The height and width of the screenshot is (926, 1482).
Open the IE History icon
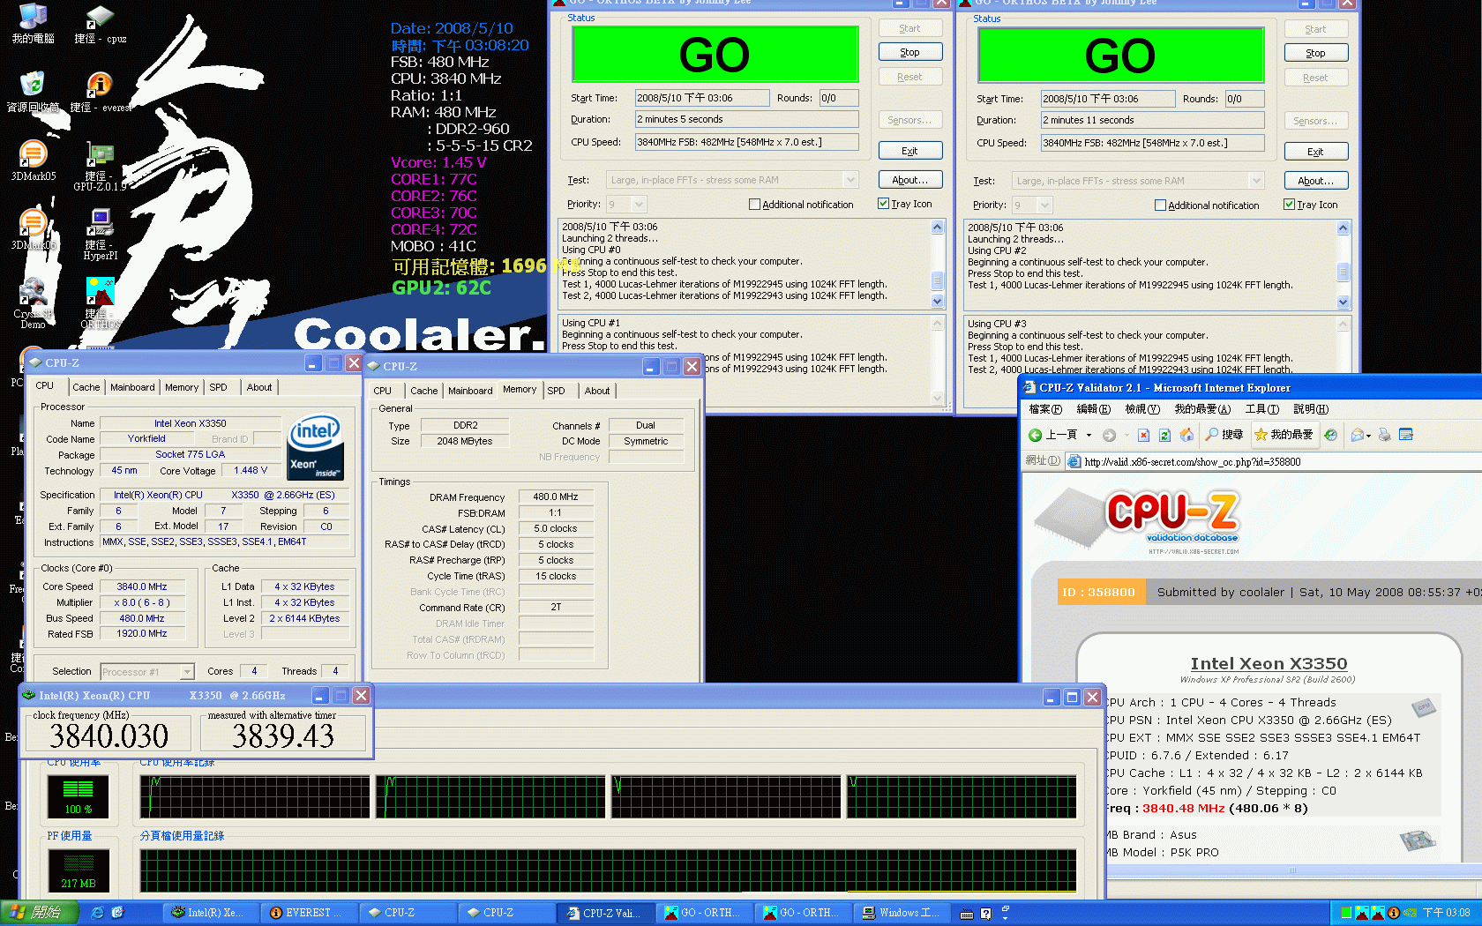pyautogui.click(x=1330, y=435)
